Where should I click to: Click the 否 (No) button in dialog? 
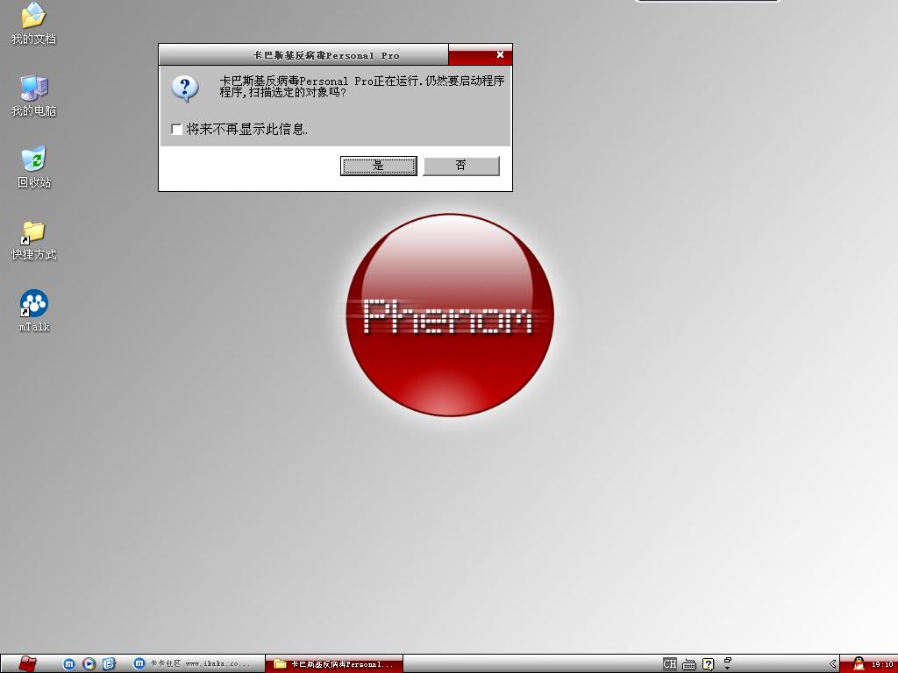(x=461, y=166)
